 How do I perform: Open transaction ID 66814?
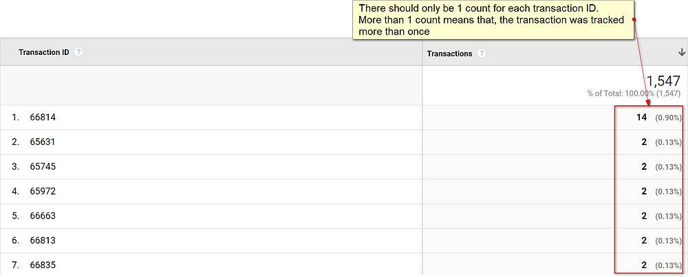click(x=43, y=118)
